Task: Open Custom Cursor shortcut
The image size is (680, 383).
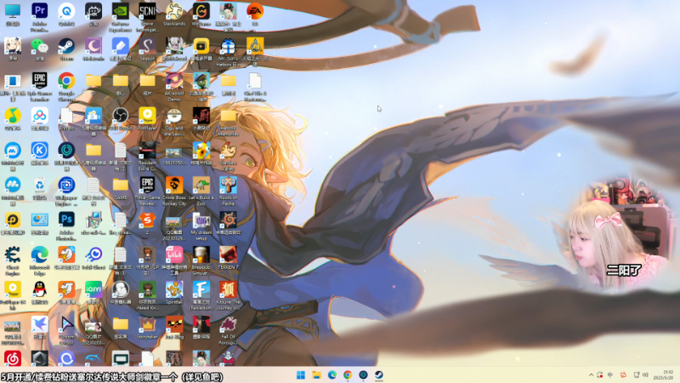Action: (x=66, y=330)
